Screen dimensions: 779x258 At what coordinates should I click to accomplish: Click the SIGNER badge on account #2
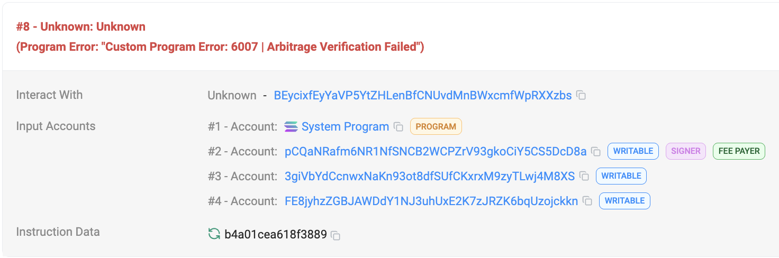[685, 151]
